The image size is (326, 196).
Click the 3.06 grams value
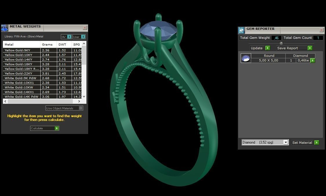click(x=46, y=97)
